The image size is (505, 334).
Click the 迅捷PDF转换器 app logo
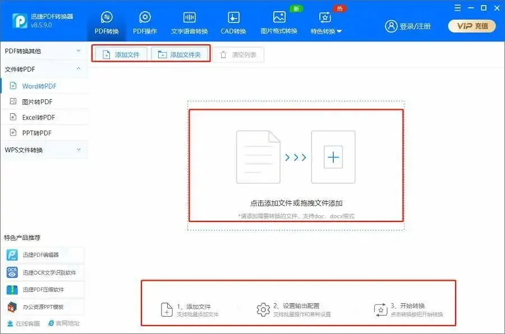tap(20, 21)
